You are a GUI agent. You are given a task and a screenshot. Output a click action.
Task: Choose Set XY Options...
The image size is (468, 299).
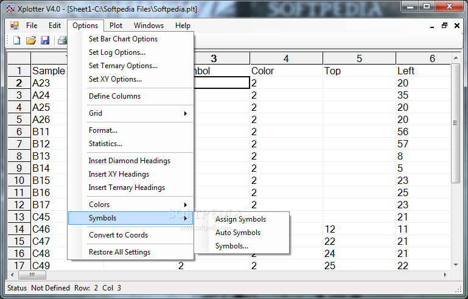click(x=131, y=79)
